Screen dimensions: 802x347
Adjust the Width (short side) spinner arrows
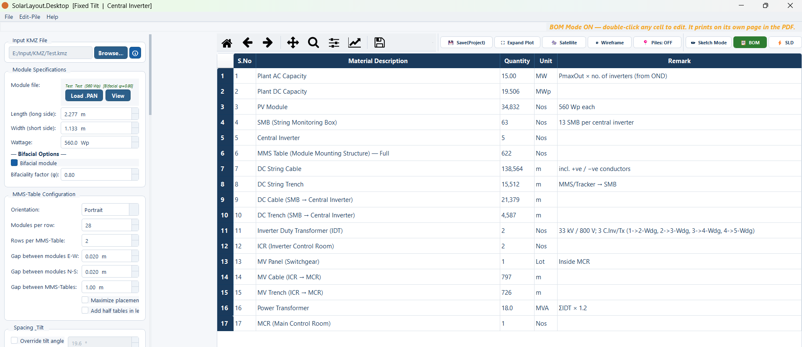click(135, 128)
